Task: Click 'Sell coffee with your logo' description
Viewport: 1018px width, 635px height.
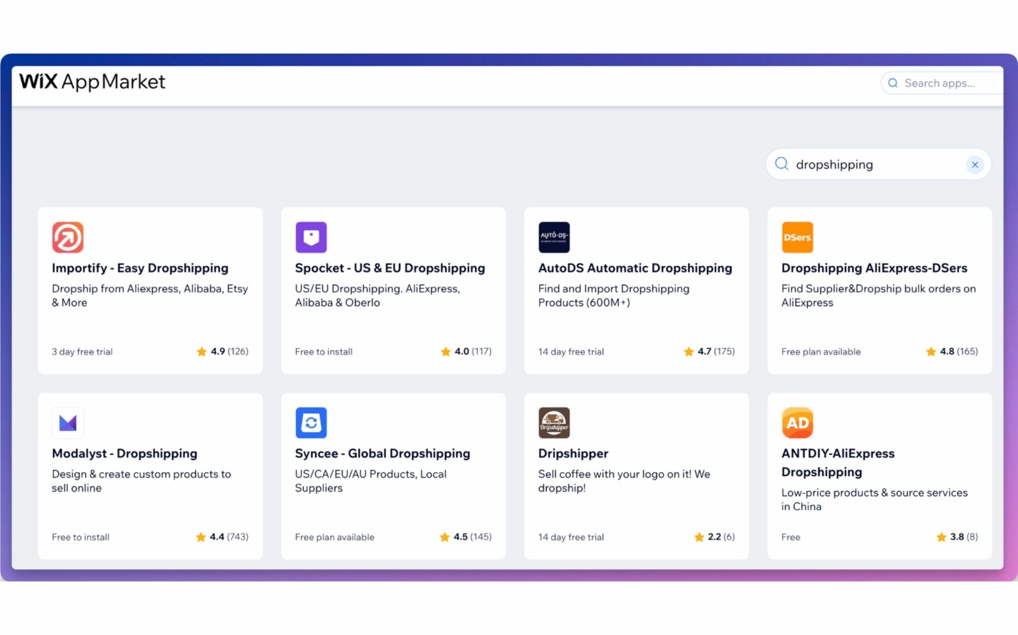Action: (x=624, y=481)
